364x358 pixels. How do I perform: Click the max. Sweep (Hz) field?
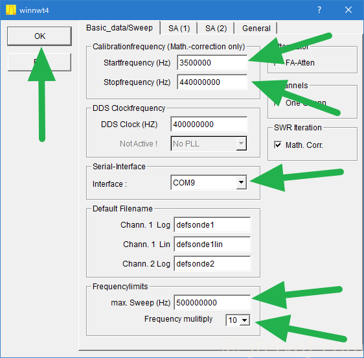212,302
